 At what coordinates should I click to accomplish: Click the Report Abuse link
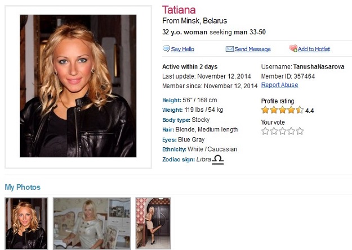coord(280,85)
